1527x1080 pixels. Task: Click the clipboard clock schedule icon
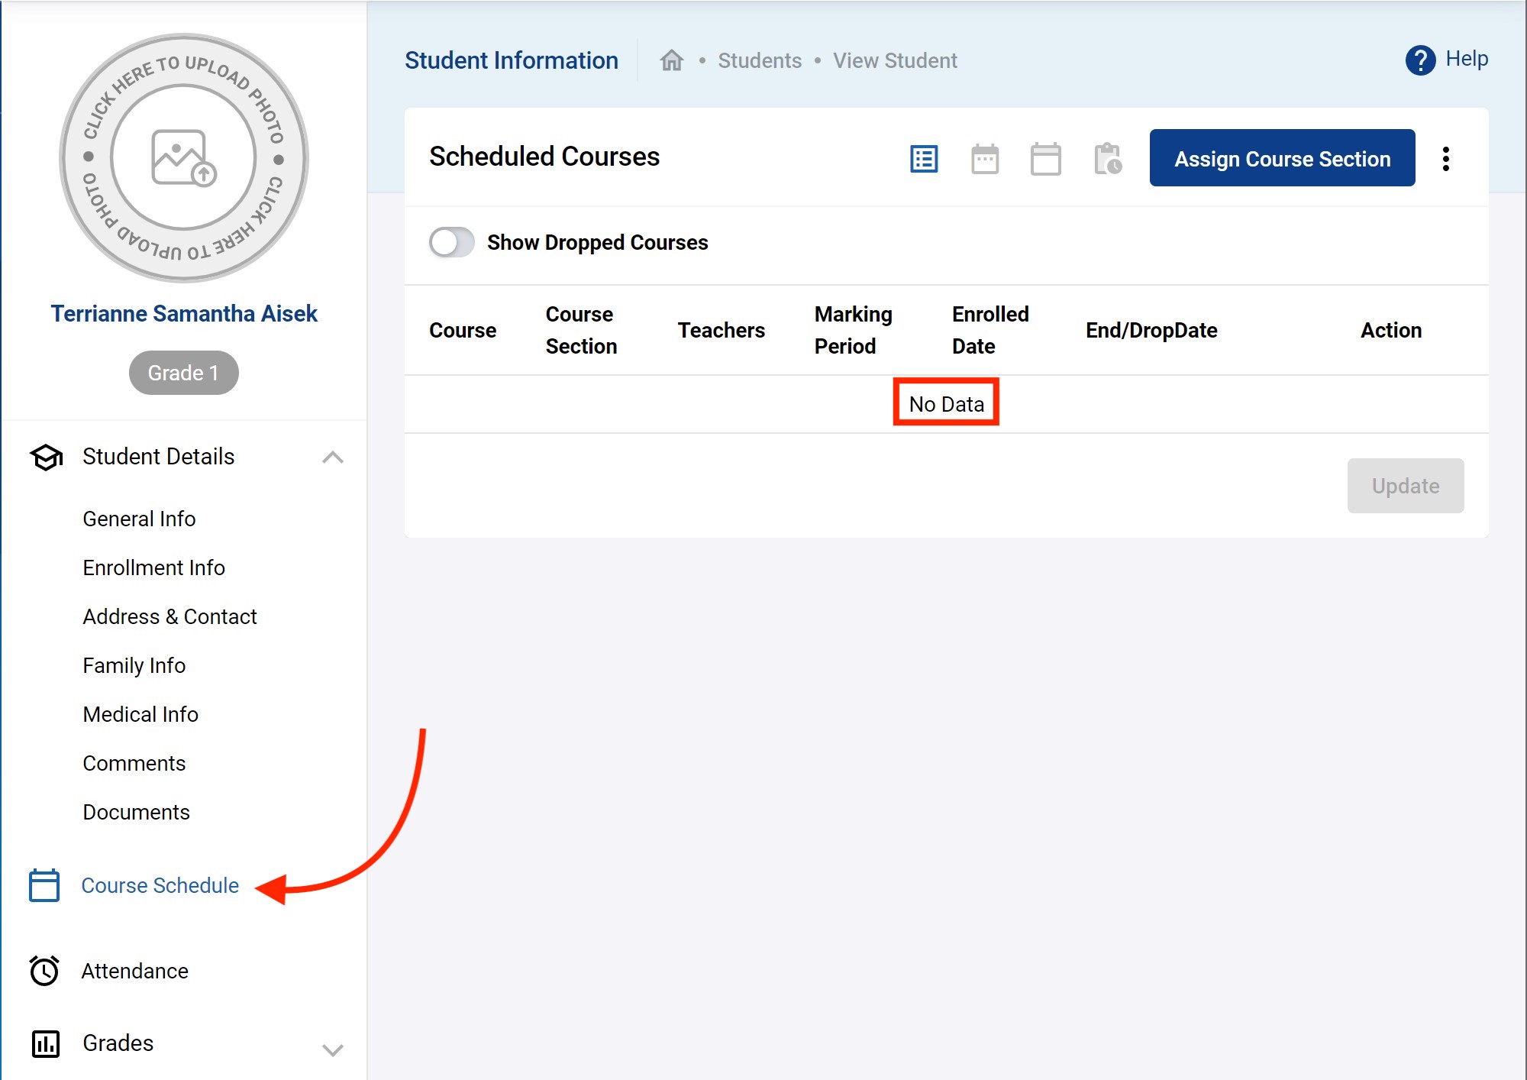pyautogui.click(x=1107, y=159)
